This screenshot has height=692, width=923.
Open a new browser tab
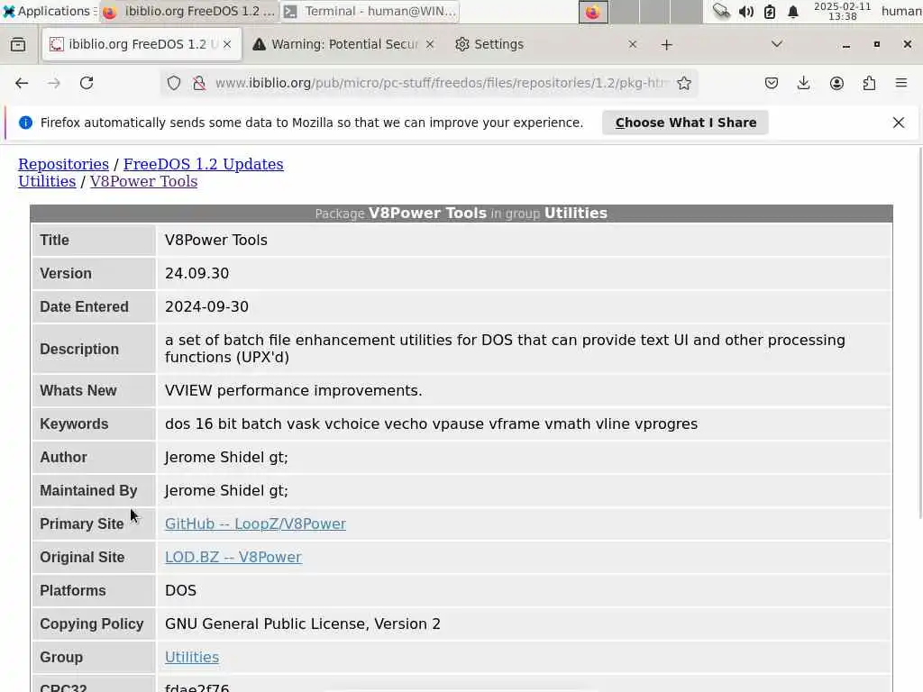coord(666,45)
